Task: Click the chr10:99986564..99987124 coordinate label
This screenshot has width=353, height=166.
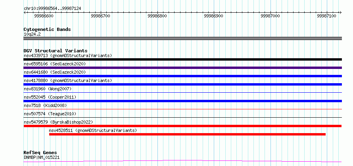Action: click(52, 9)
